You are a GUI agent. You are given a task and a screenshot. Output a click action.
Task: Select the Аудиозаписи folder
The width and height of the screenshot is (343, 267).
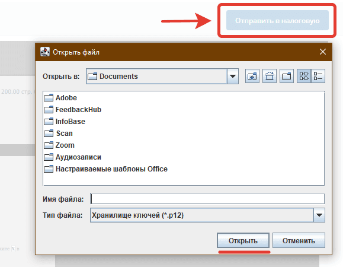[73, 157]
